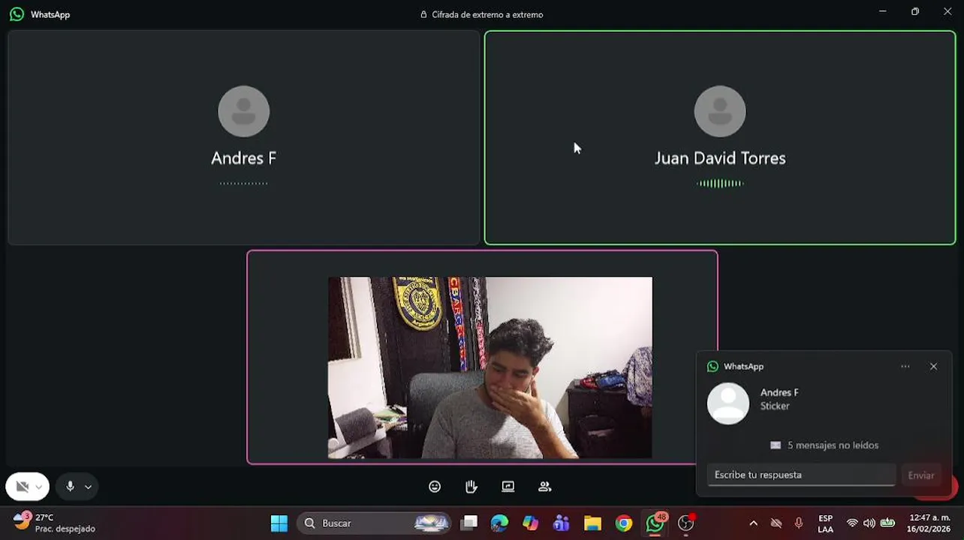This screenshot has width=964, height=540.
Task: Click the Enviar button
Action: [921, 475]
